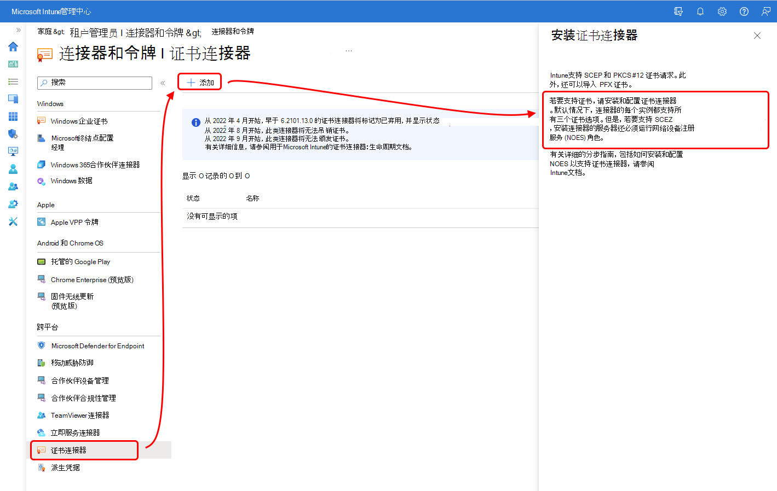The width and height of the screenshot is (777, 491).
Task: Open Troubleshooting tools icon in rail
Action: click(x=13, y=221)
